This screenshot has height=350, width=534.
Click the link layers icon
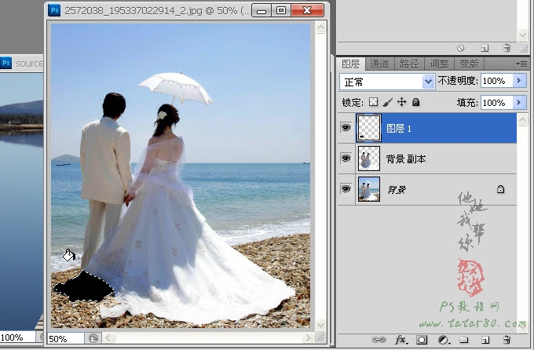(378, 340)
